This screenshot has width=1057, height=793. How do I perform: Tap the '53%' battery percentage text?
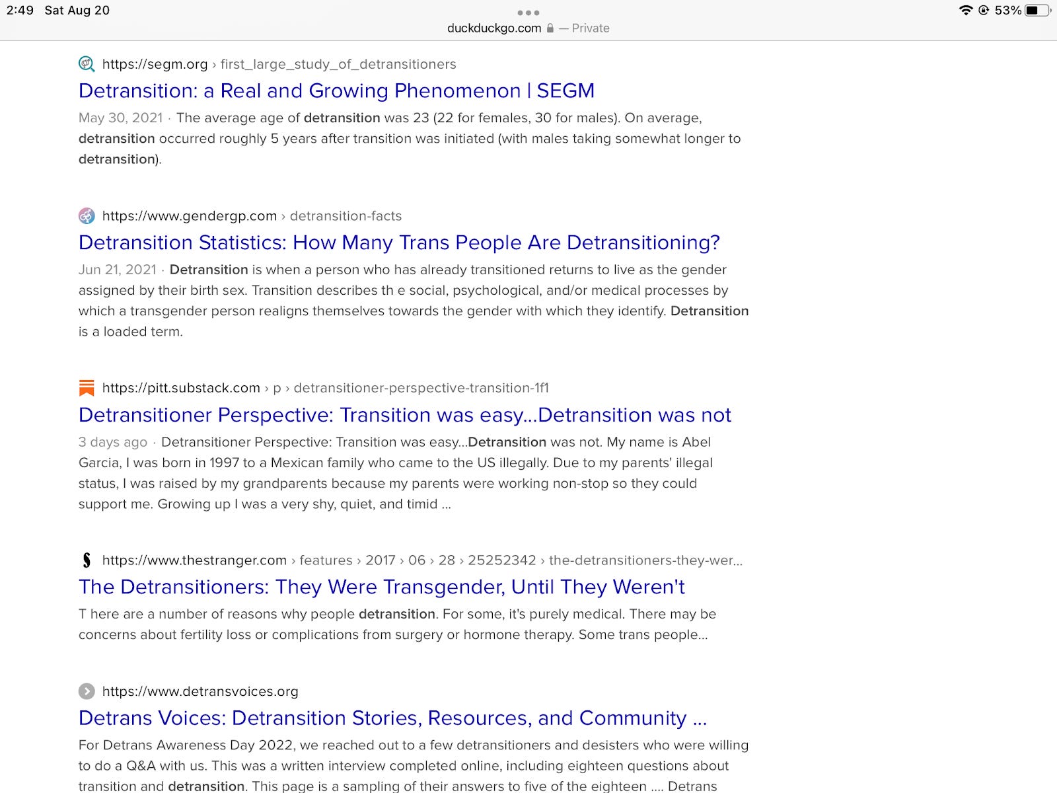[x=1008, y=10]
